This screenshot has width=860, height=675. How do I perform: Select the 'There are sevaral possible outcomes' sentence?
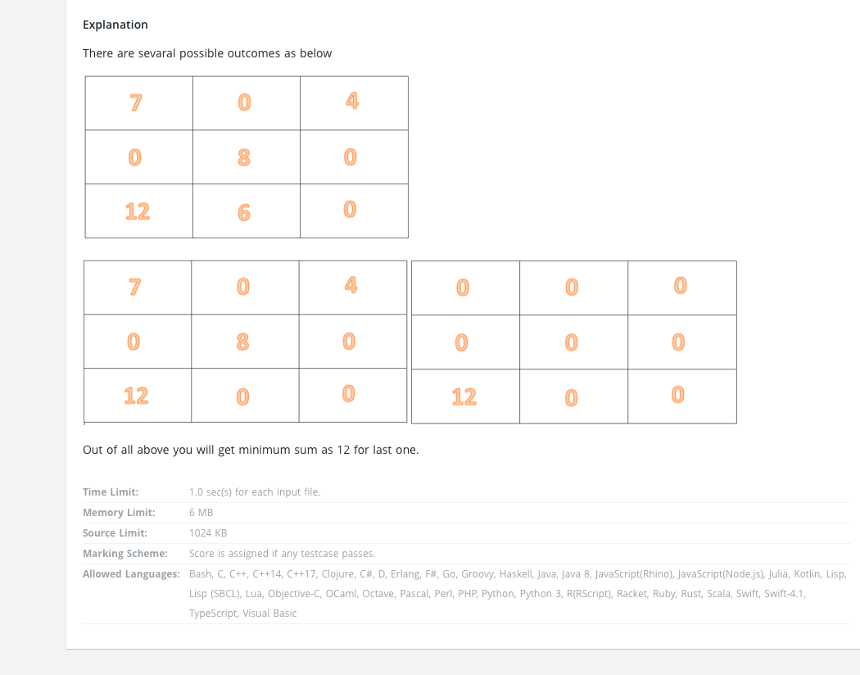click(x=207, y=53)
